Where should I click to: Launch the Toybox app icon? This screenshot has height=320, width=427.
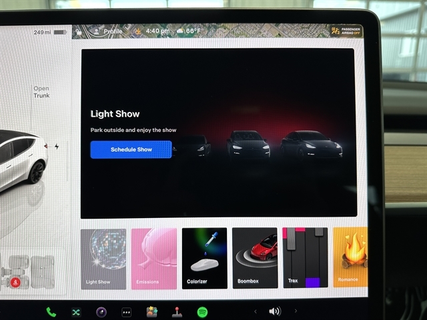151,312
